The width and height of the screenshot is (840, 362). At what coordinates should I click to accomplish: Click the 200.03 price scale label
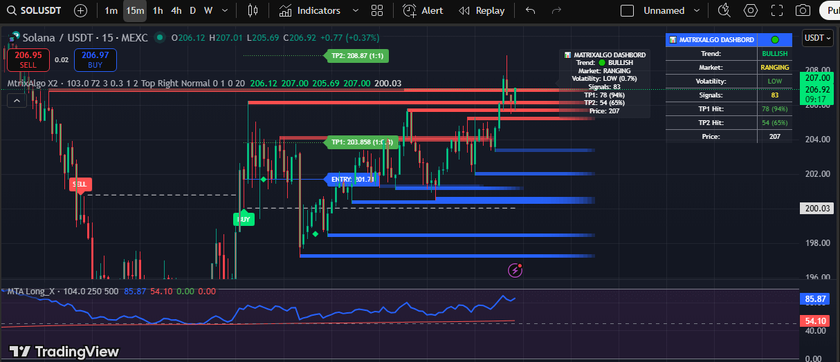click(x=817, y=208)
